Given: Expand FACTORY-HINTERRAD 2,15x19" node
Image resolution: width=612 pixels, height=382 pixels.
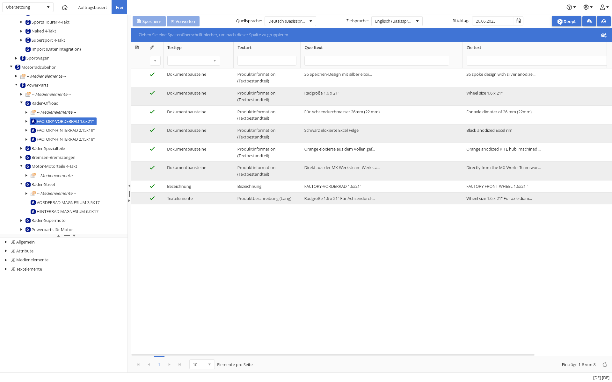Looking at the screenshot, I should tap(26, 130).
